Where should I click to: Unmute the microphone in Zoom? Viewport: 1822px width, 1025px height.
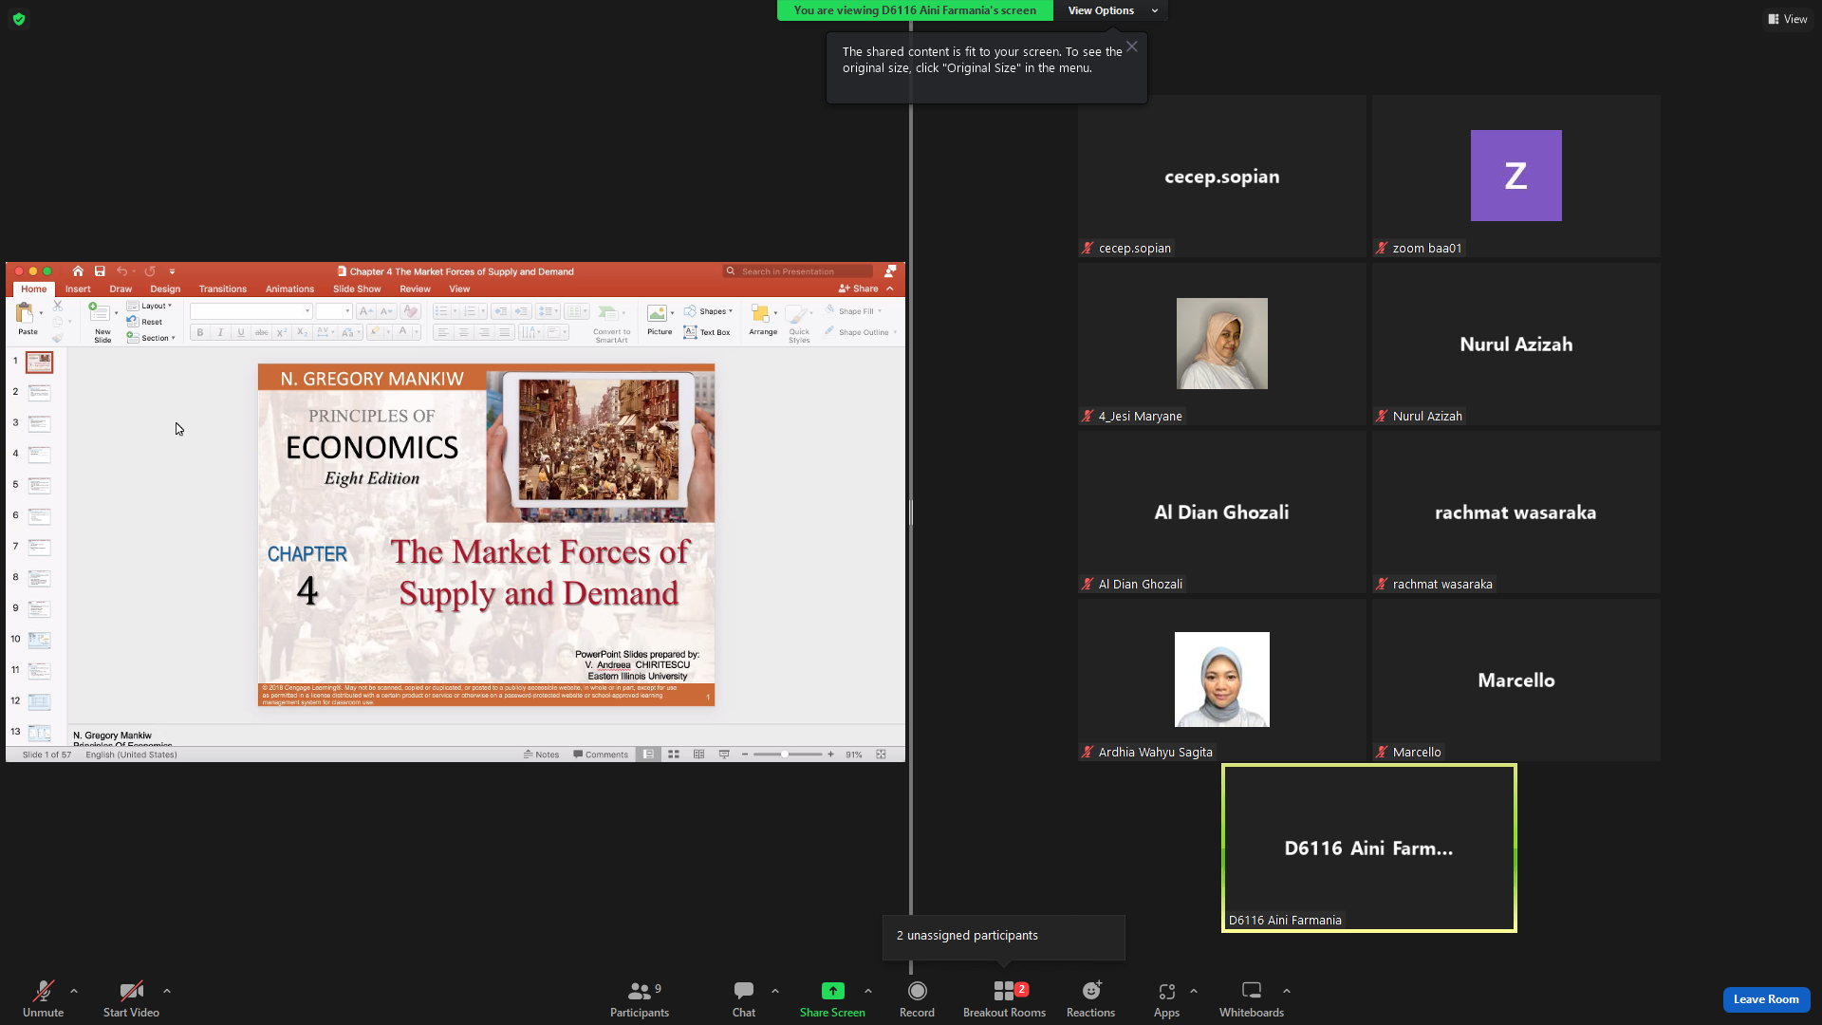pyautogui.click(x=43, y=998)
